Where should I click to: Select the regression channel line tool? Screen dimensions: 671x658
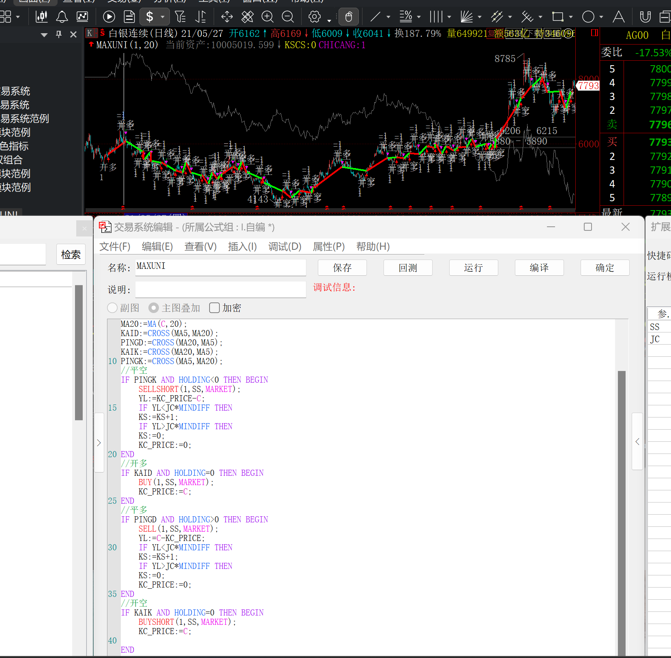[x=527, y=17]
